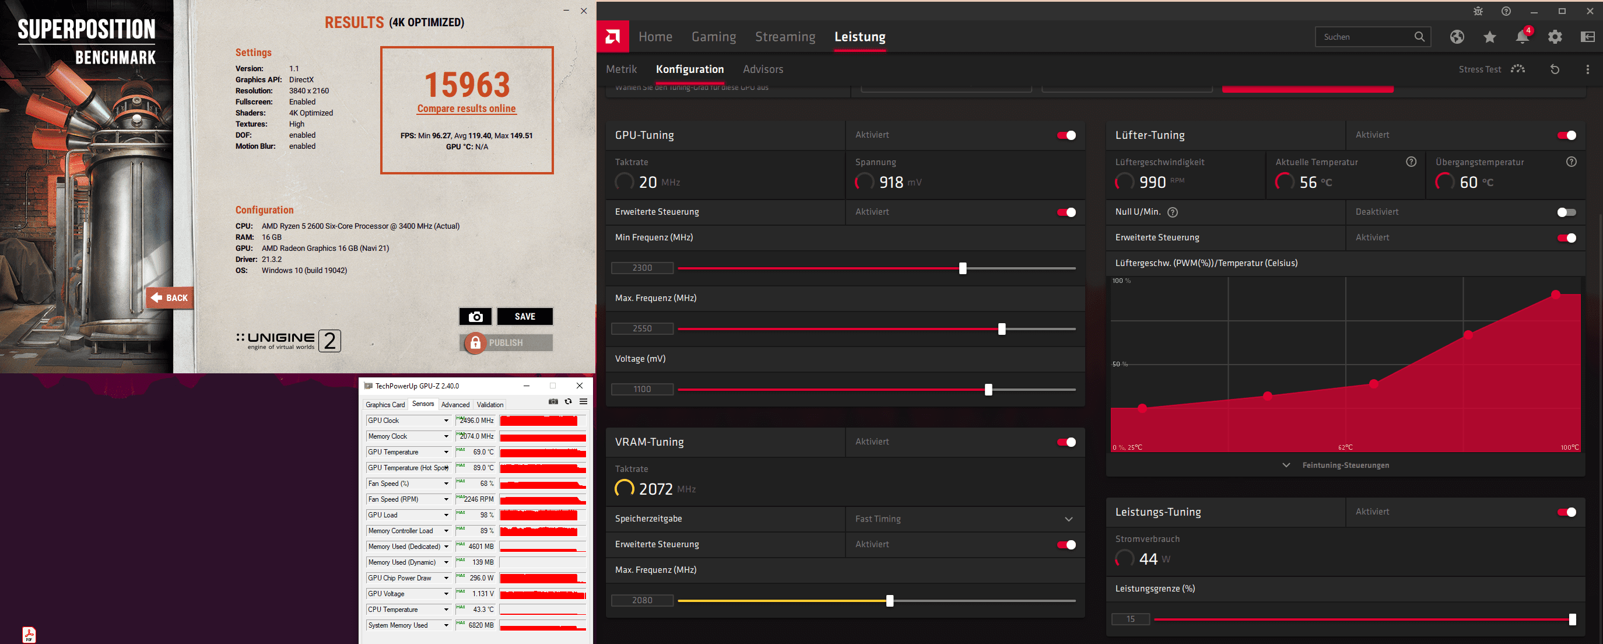Screen dimensions: 1603x644
Task: Enable Null U/Min. switch
Action: (x=1566, y=212)
